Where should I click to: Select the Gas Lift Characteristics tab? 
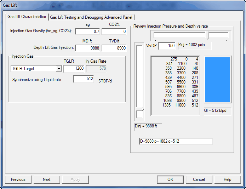[27, 17]
